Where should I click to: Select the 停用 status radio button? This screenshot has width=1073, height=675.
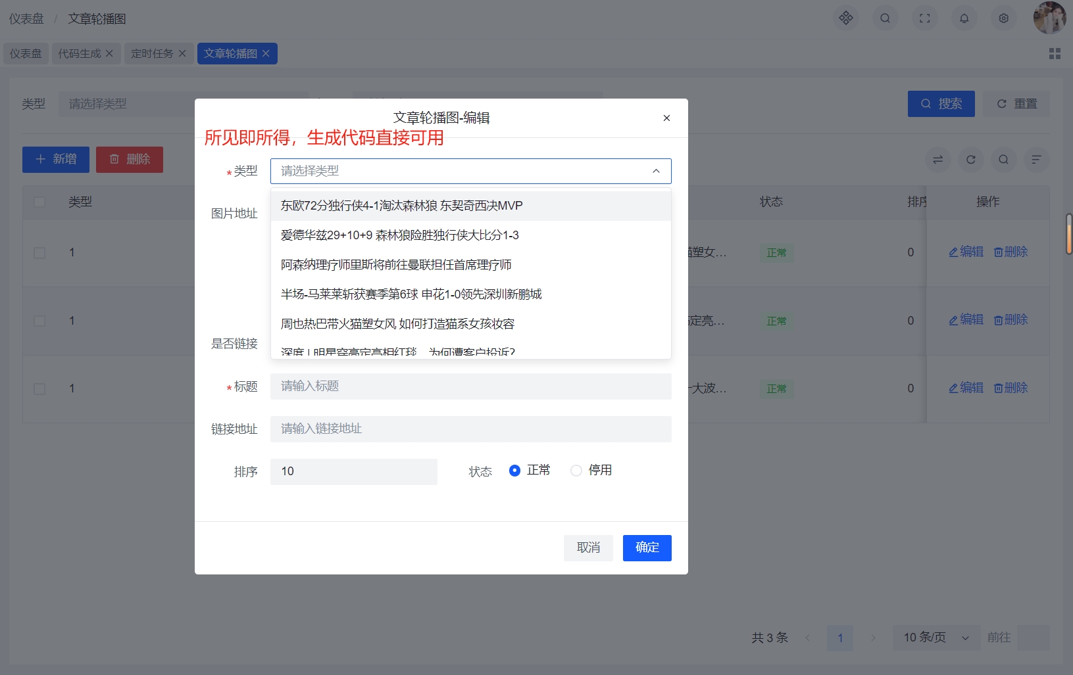click(x=576, y=471)
